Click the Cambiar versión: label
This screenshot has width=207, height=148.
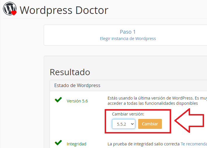click(x=128, y=114)
